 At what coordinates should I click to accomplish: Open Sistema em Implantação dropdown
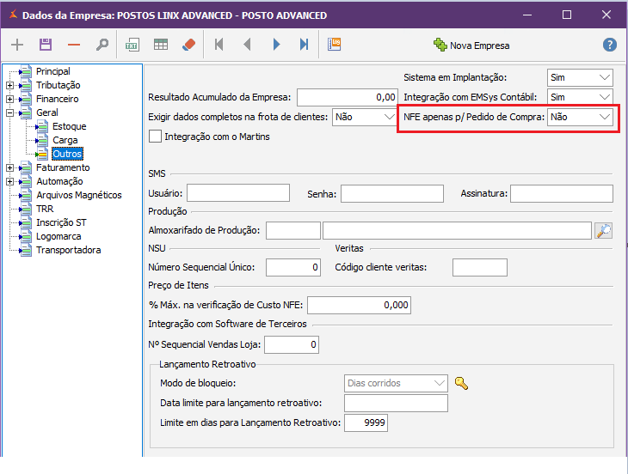pos(580,77)
